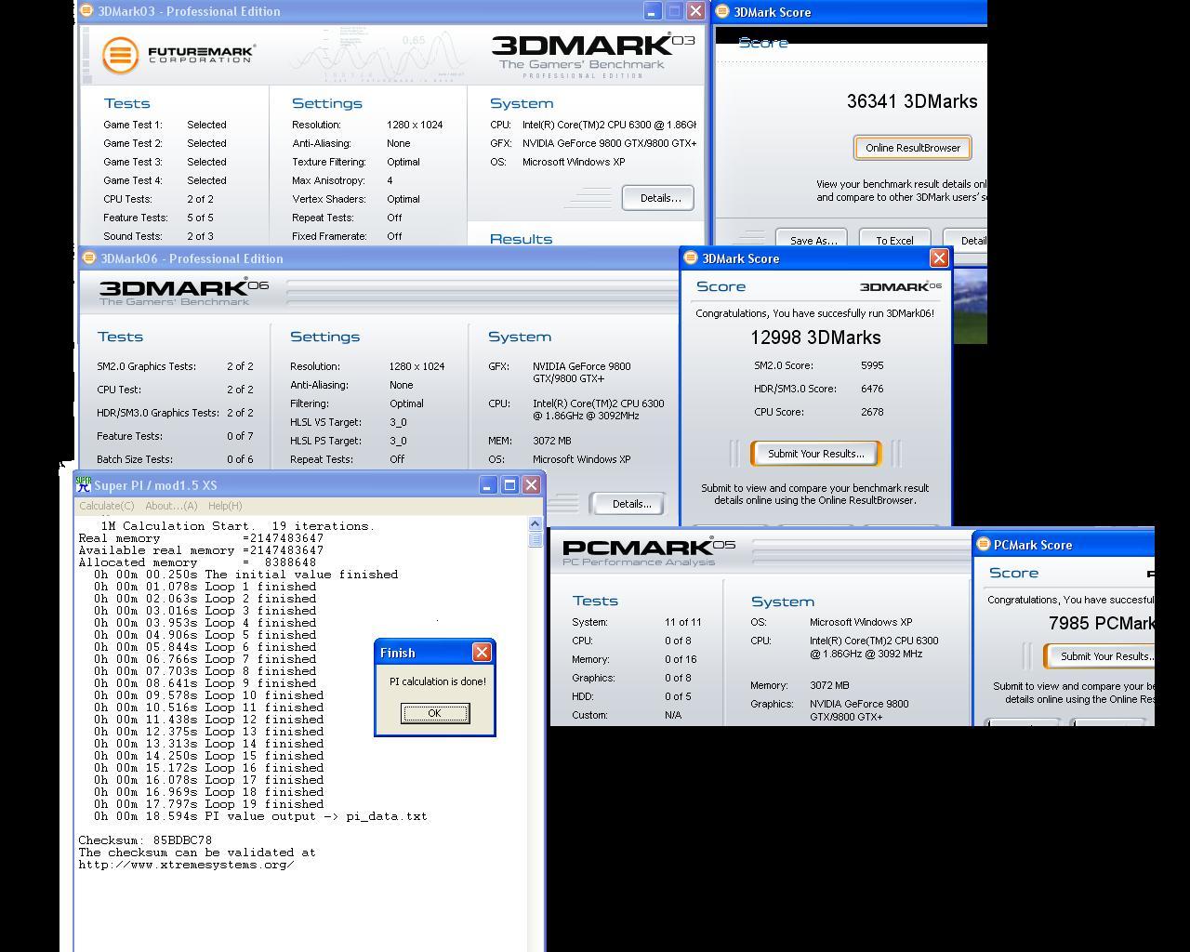Click the 3DMark06 logo in main window
Screen dimensions: 1190x952
point(183,292)
